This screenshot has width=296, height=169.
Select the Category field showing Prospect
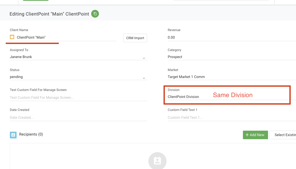click(x=232, y=57)
